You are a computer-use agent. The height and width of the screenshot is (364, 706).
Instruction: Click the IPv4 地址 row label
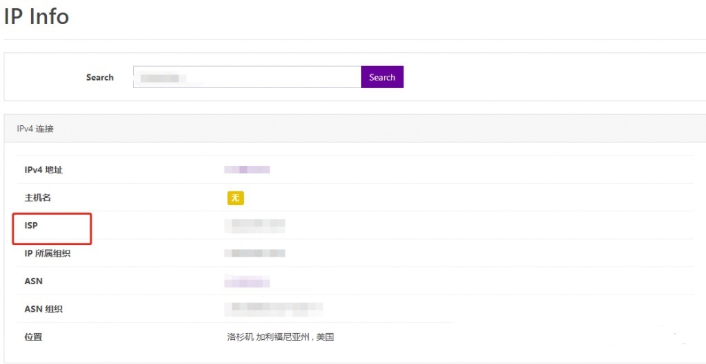tap(43, 170)
